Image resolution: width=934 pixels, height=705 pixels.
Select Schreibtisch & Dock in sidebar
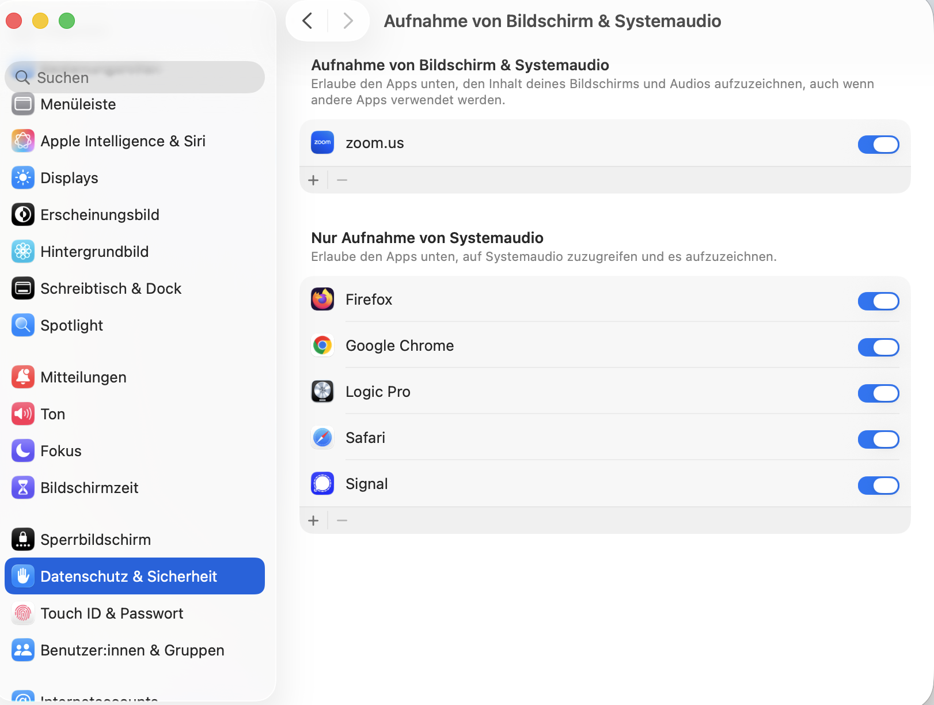click(111, 289)
